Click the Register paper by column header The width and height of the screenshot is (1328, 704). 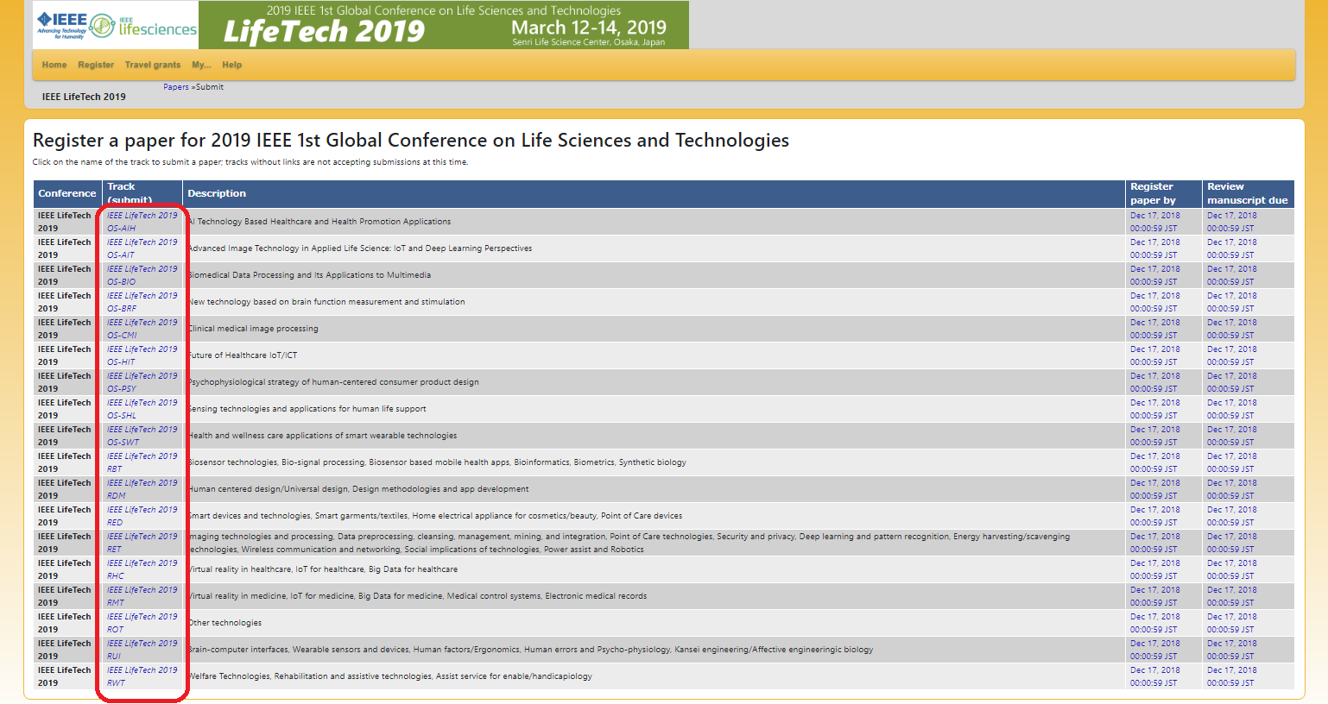[x=1163, y=194]
